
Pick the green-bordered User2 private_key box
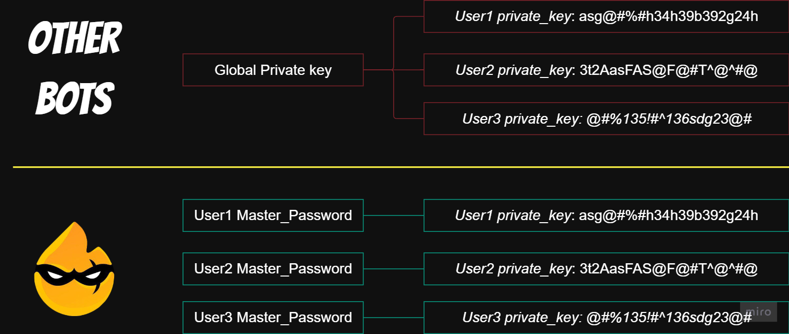[606, 268]
